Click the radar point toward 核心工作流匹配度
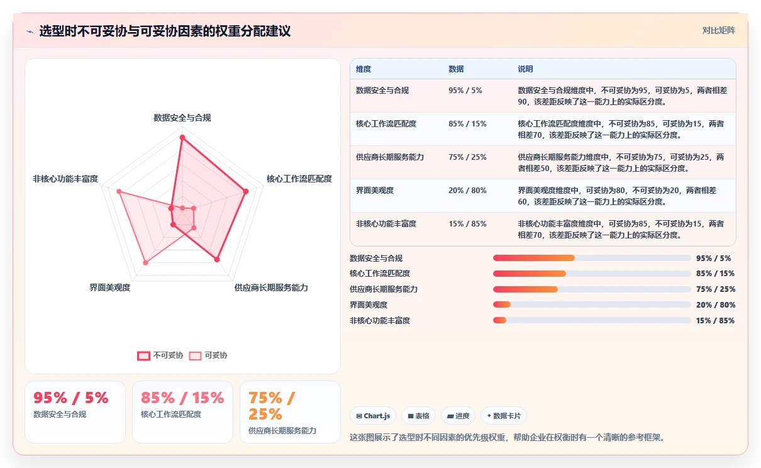This screenshot has height=468, width=761. pyautogui.click(x=245, y=191)
